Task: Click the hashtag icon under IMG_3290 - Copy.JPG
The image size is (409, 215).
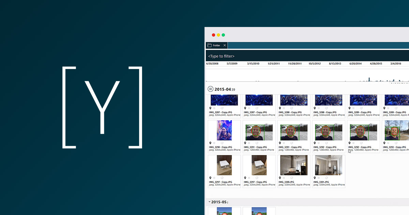Action: [214, 143]
